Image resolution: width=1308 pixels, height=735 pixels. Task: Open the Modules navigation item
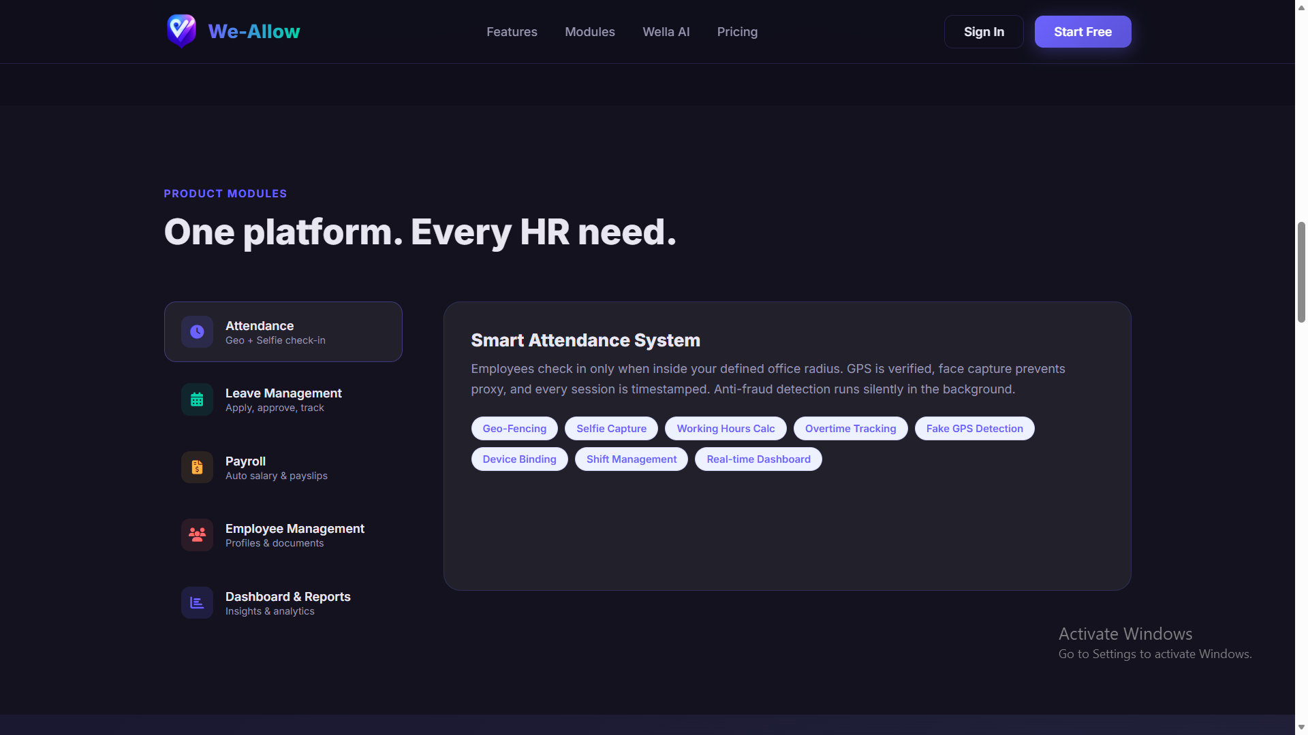589,31
